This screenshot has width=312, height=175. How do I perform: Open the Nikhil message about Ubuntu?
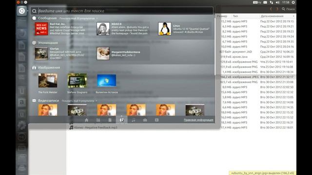[123, 29]
